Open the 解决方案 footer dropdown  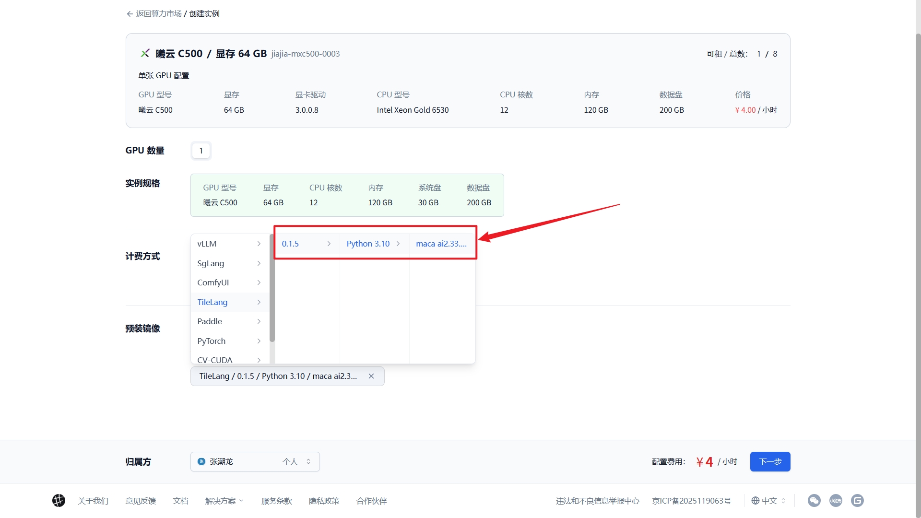point(224,501)
